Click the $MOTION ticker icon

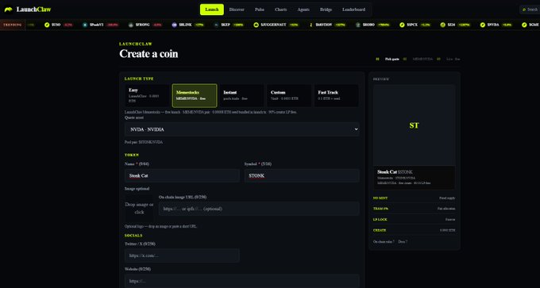[310, 25]
